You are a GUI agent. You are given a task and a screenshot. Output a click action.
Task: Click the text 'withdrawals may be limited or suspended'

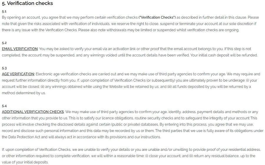[141, 30]
